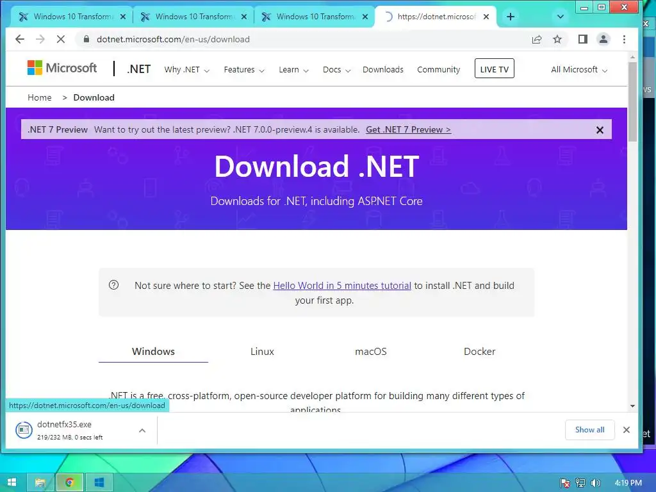656x492 pixels.
Task: Click the LIVE TV button
Action: [x=494, y=69]
